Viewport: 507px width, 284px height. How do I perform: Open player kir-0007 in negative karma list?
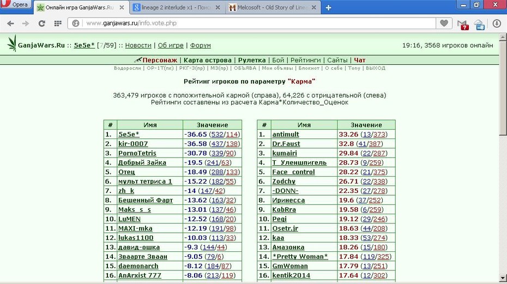(x=133, y=143)
